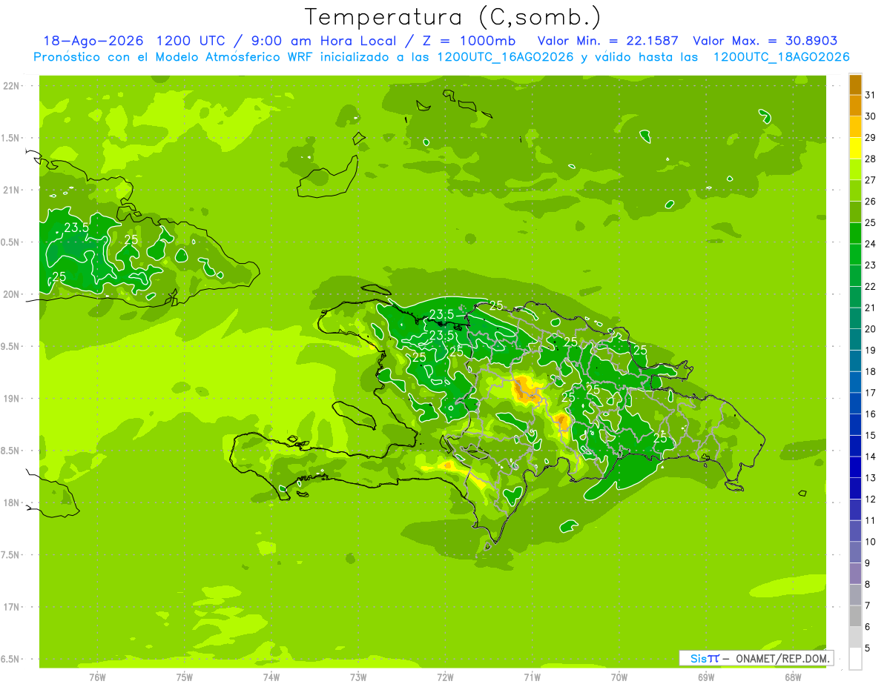Click the Temperatura (C,somb.) title
The image size is (890, 687).
(x=452, y=17)
